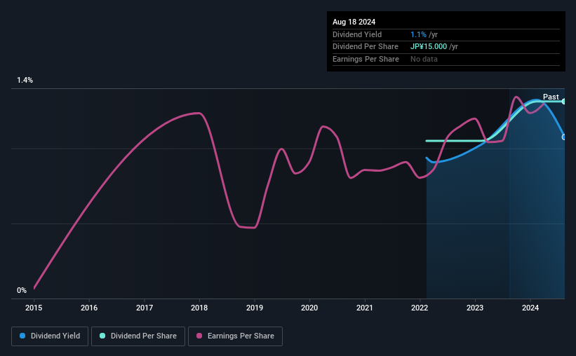Screen dimensions: 576x356
Task: Toggle the Dividend Per Share legend button
Action: tap(138, 336)
